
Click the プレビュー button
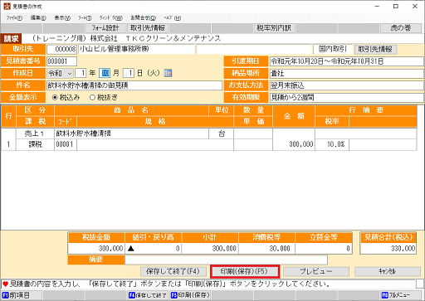click(316, 271)
